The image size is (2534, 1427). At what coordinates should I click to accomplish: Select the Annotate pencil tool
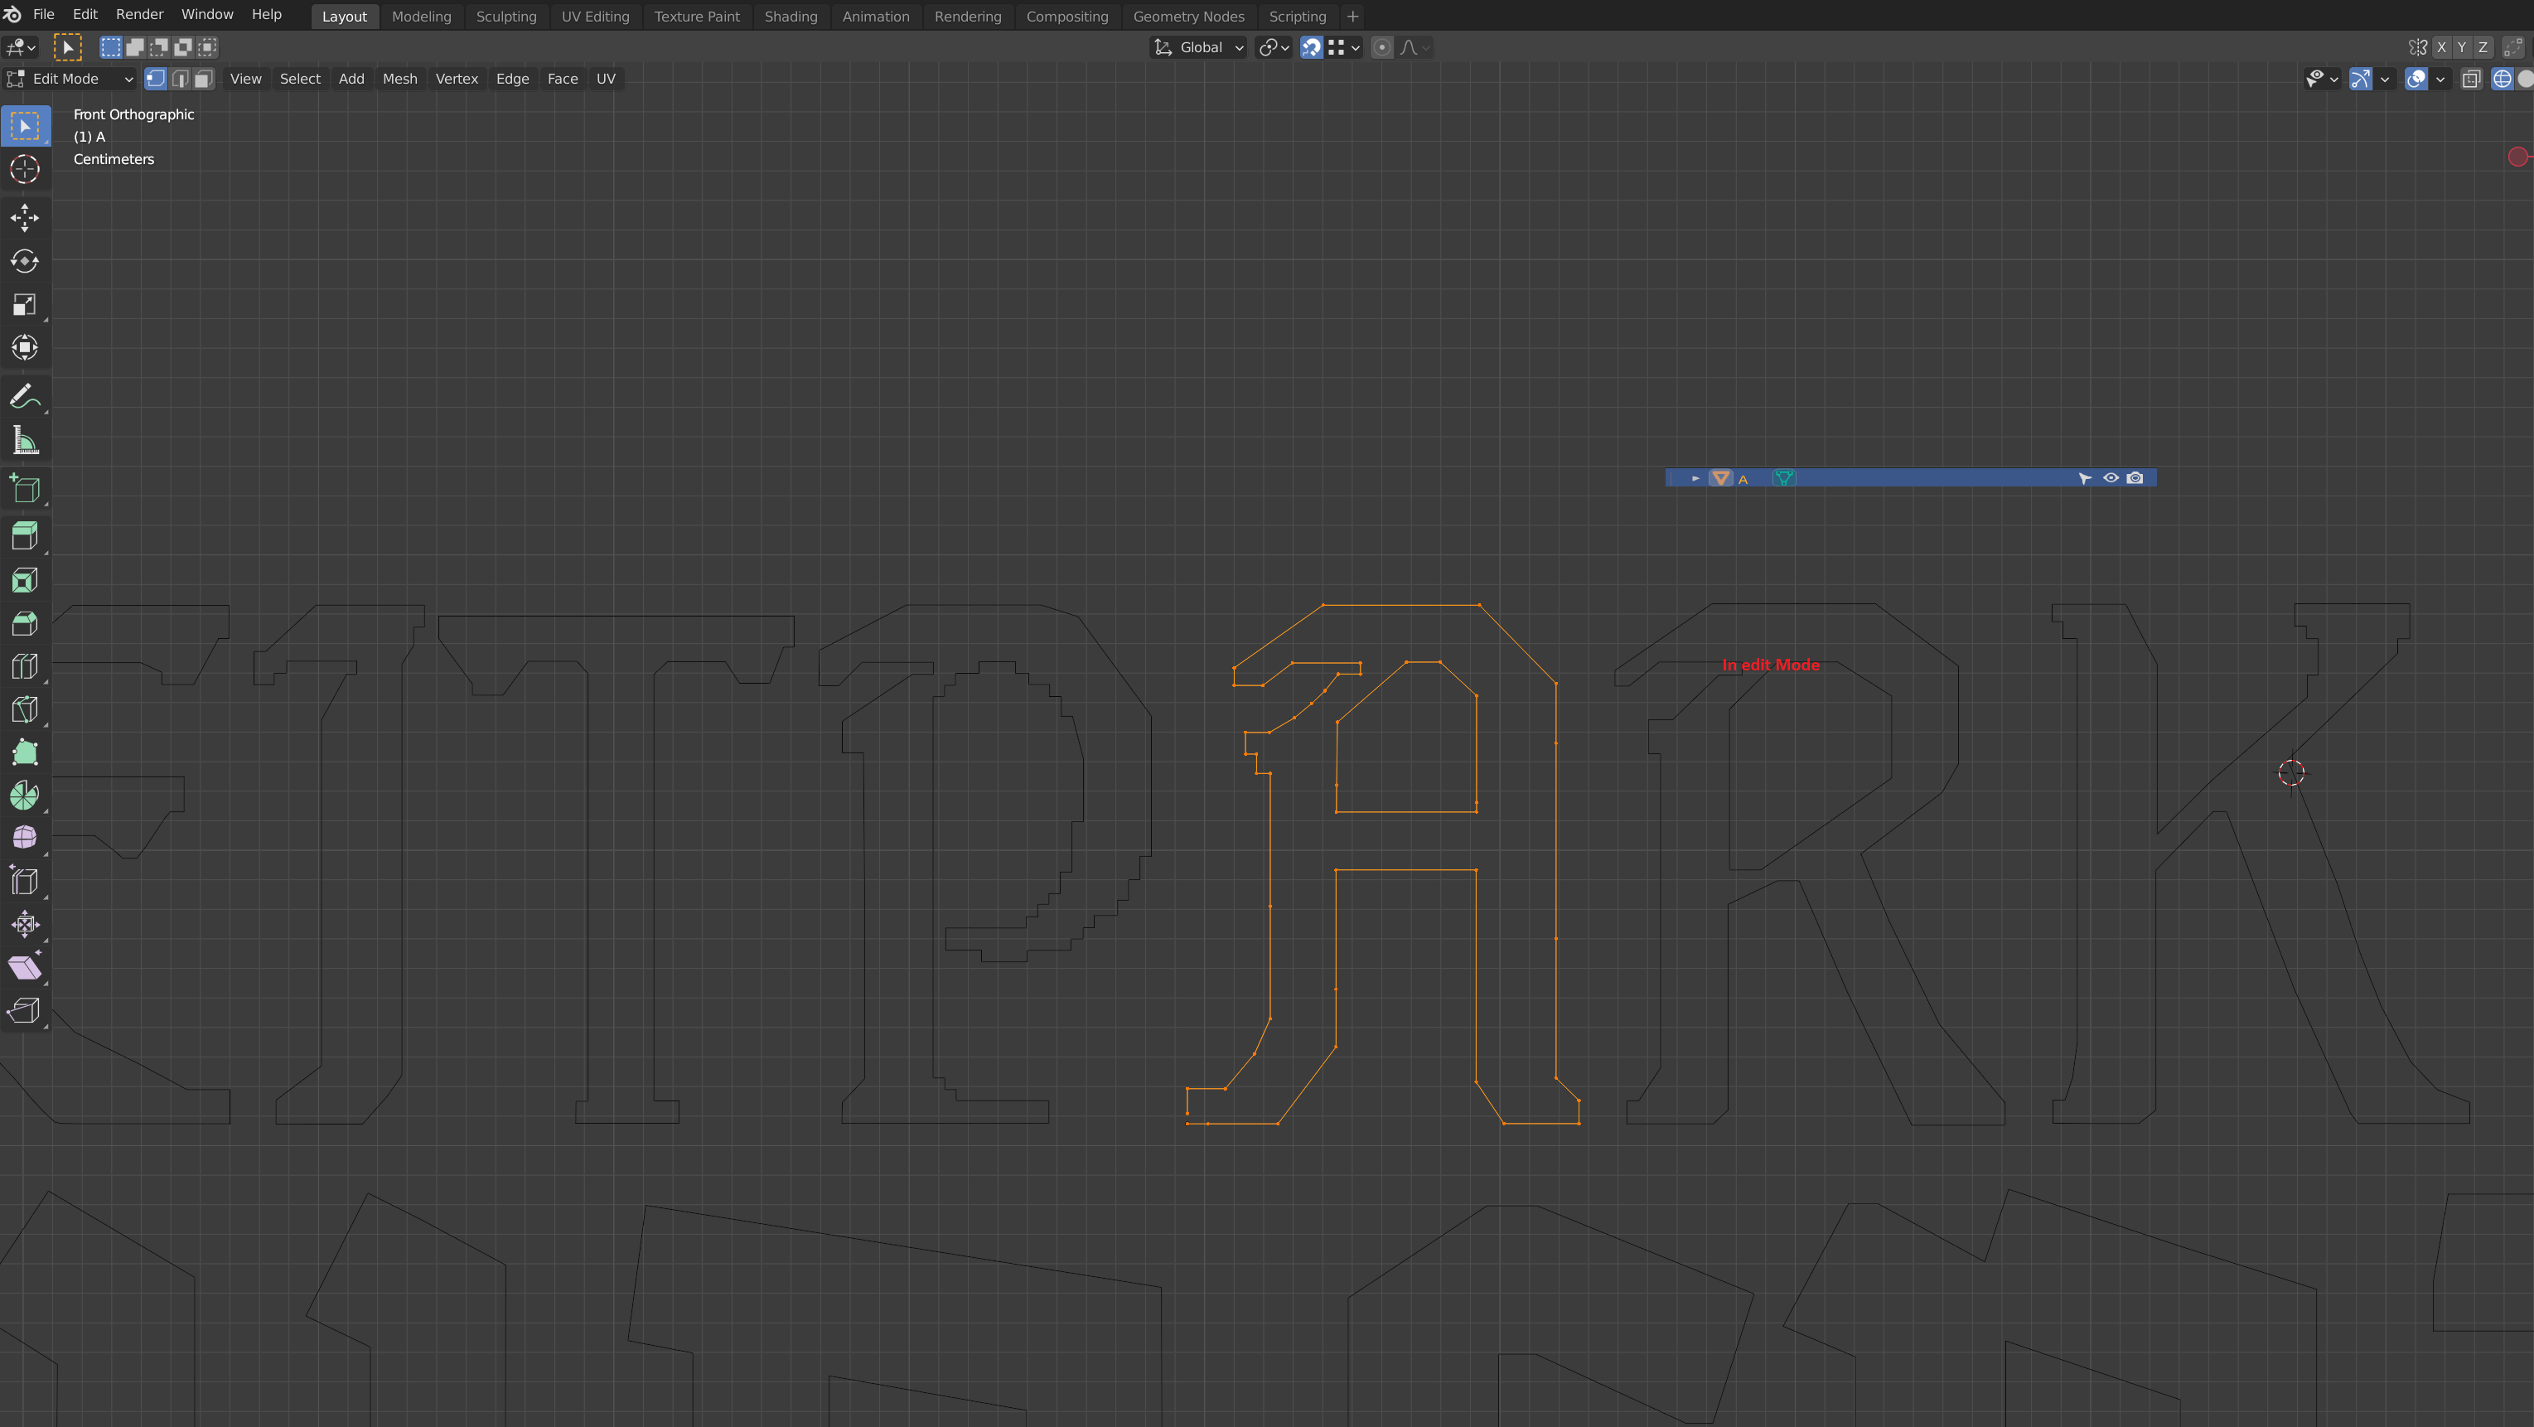[x=25, y=397]
